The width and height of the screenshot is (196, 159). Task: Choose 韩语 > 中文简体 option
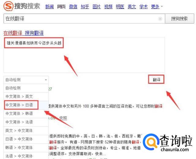[26, 148]
